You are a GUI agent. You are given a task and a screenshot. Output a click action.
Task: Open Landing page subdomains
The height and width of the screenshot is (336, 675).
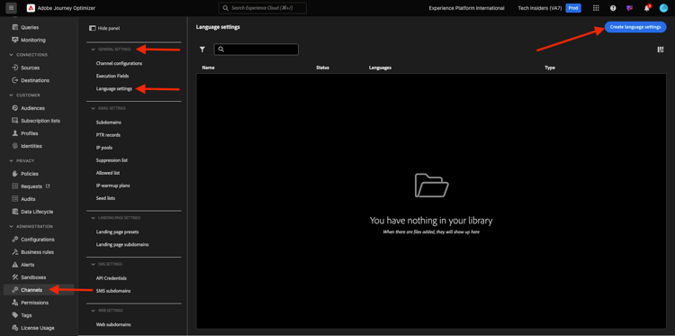[x=122, y=244]
